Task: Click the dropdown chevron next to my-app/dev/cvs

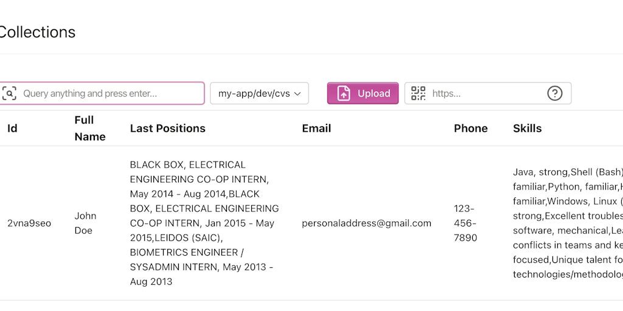Action: [x=298, y=94]
